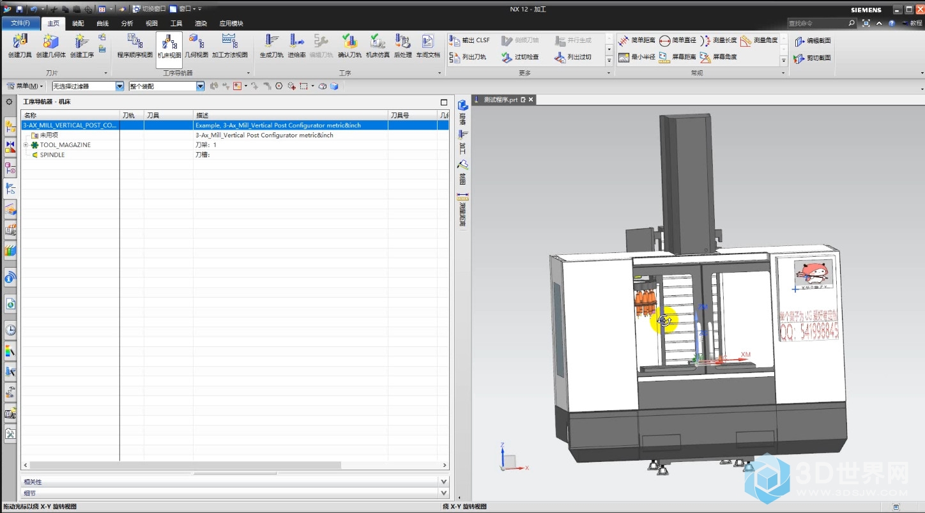Click the 描述 column header
This screenshot has height=513, width=925.
(291, 115)
